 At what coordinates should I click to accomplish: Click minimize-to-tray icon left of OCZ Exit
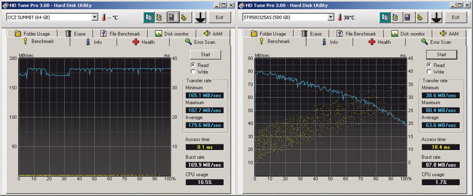[x=200, y=17]
